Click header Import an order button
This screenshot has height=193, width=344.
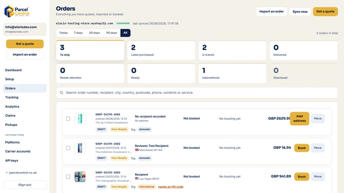pyautogui.click(x=271, y=12)
